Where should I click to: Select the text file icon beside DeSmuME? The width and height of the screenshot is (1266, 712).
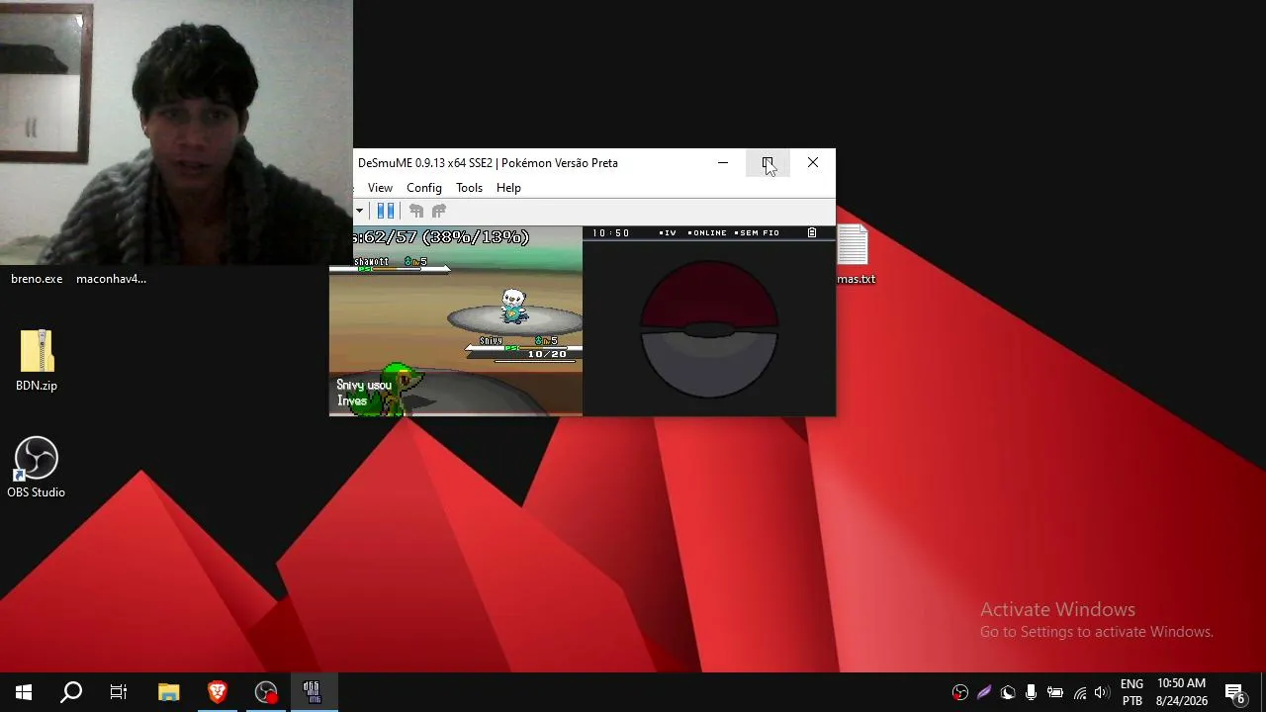coord(853,245)
